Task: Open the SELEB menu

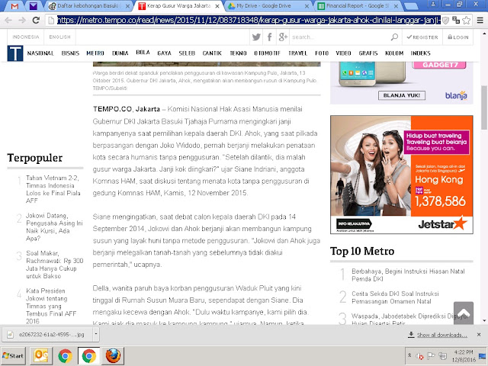Action: [x=187, y=53]
